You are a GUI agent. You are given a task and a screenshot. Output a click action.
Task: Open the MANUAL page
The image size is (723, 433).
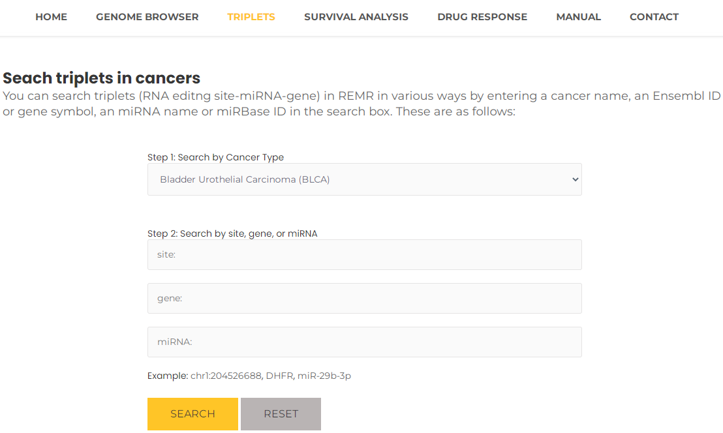[578, 17]
